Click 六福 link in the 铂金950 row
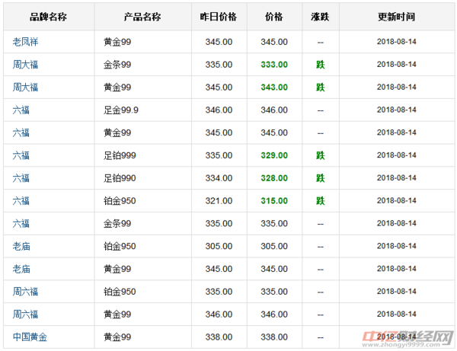Viewport: 457px width, 351px height. [x=21, y=201]
